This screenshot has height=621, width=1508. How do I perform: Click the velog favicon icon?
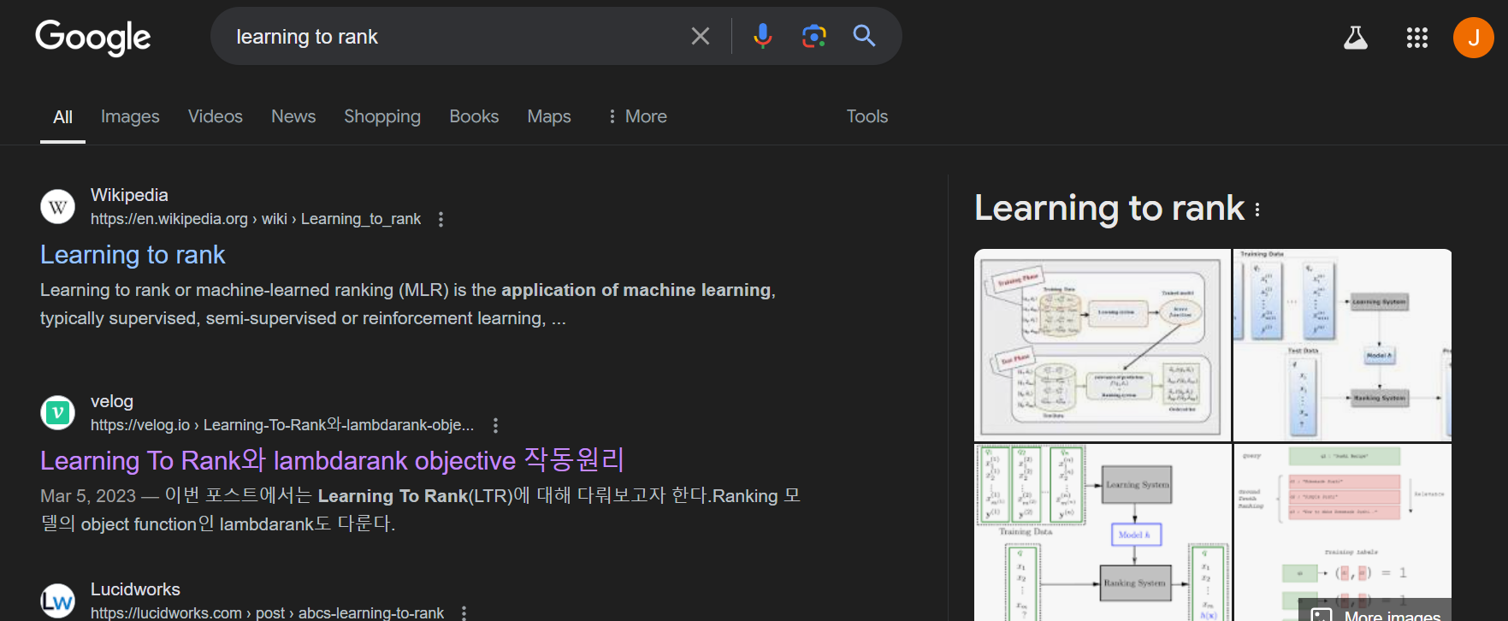[x=57, y=413]
